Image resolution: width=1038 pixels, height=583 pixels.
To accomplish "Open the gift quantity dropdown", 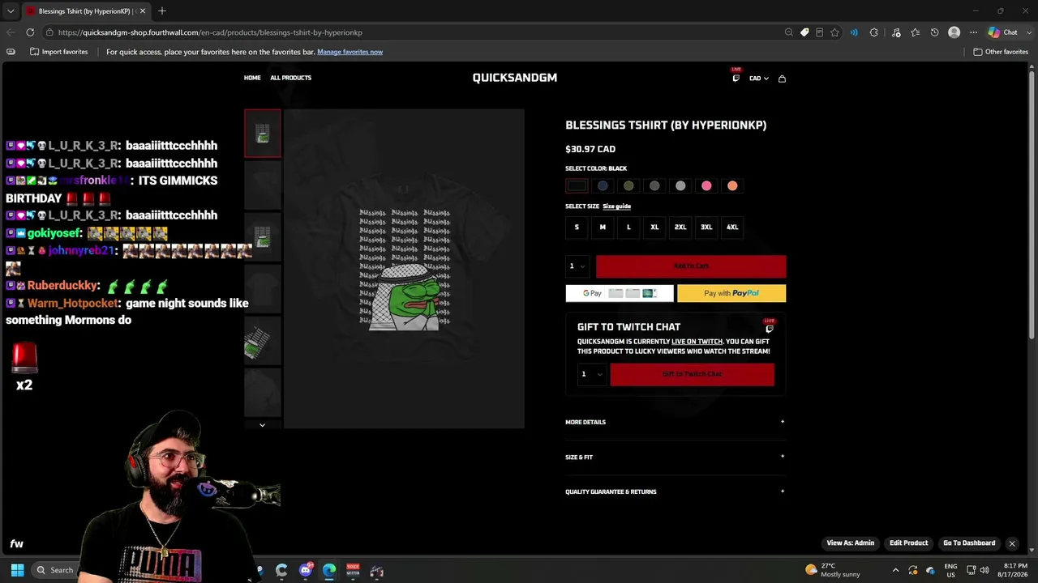I will tap(591, 374).
